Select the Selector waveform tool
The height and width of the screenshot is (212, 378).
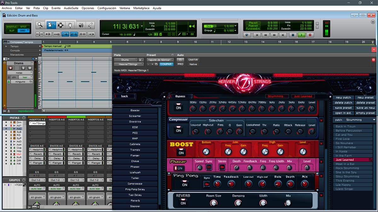(x=60, y=25)
